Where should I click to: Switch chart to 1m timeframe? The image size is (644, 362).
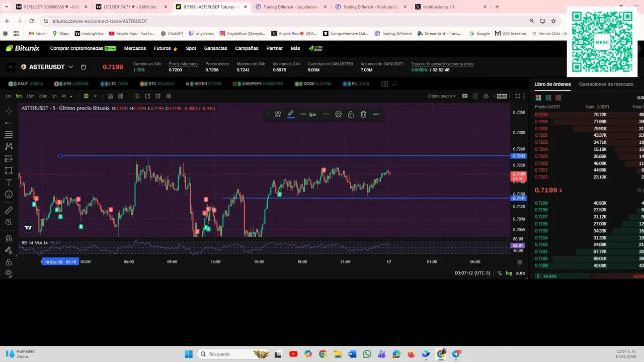pyautogui.click(x=8, y=96)
